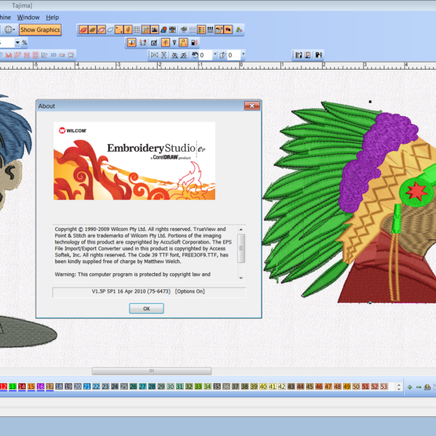Choose thread color 47 in the color bar

[x=328, y=387]
